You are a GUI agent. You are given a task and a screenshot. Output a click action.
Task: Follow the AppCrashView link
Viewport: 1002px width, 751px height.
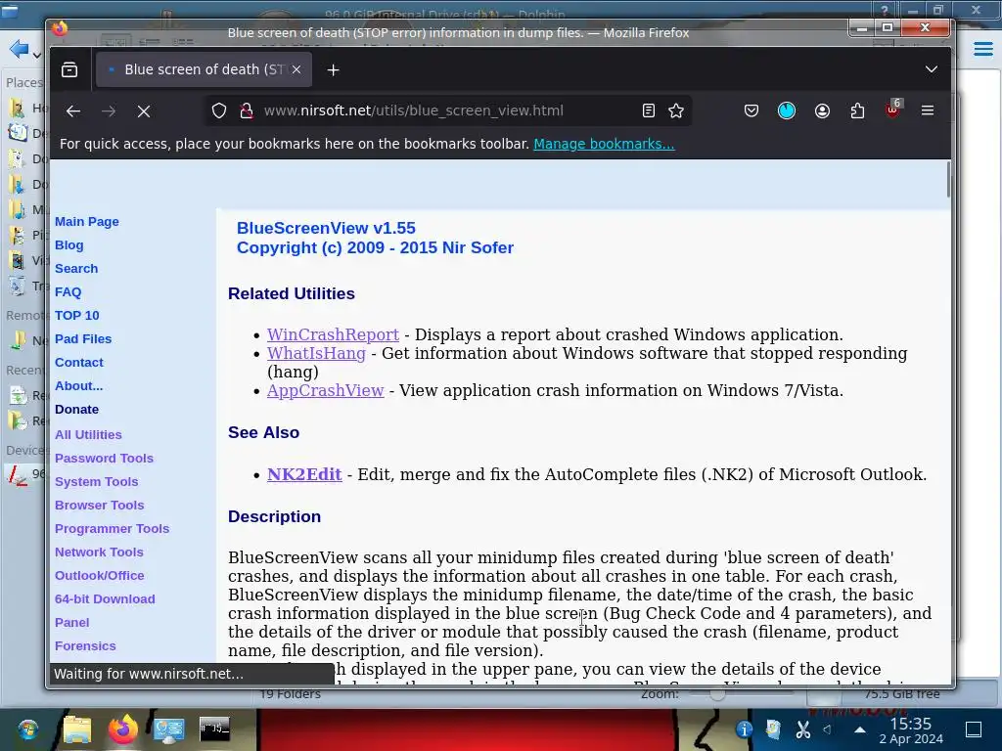[325, 390]
